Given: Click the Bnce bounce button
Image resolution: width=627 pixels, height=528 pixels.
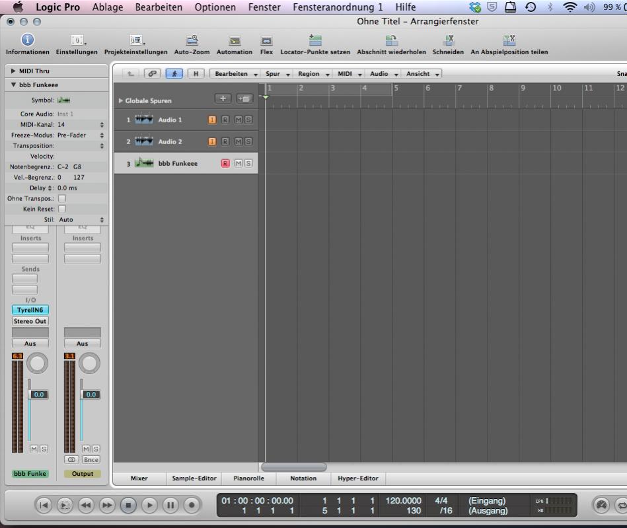Looking at the screenshot, I should 91,459.
